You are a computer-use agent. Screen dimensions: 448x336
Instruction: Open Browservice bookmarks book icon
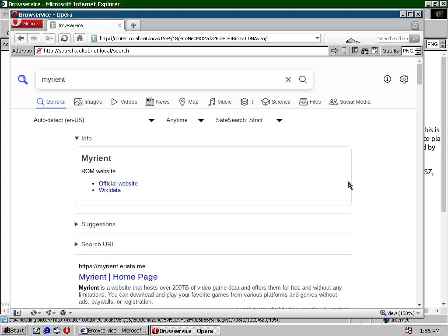click(x=355, y=51)
